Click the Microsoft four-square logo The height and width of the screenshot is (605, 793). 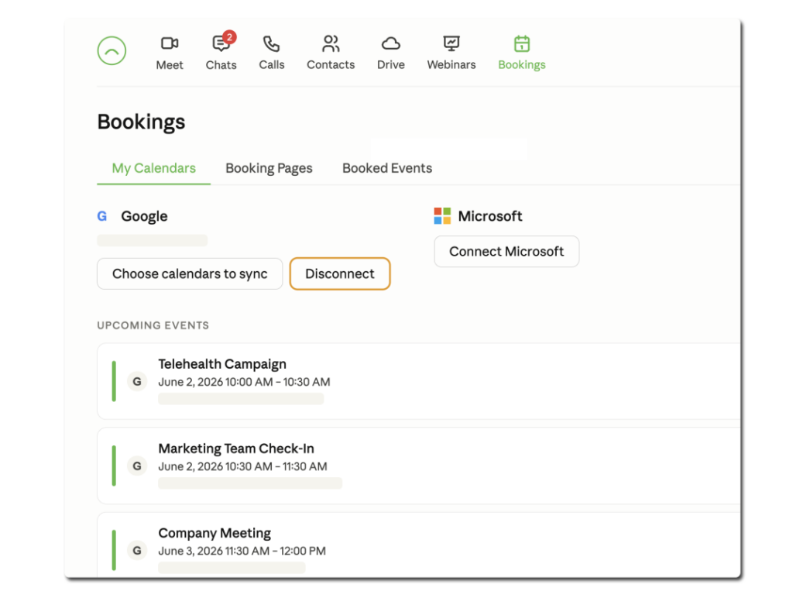coord(442,216)
